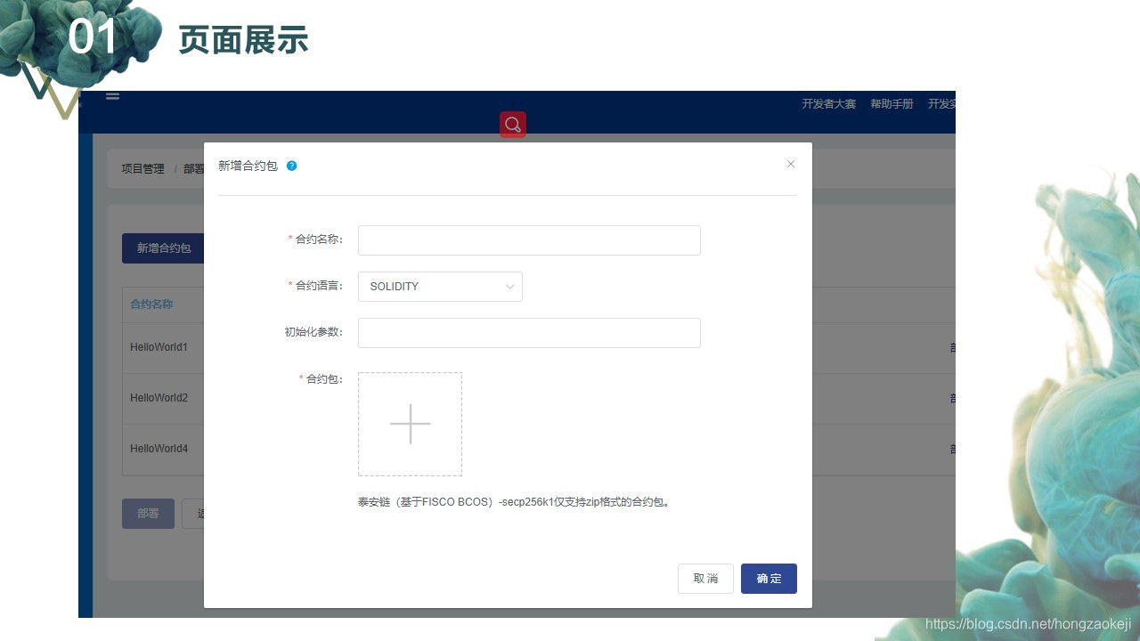The height and width of the screenshot is (641, 1140).
Task: Open the hamburger navigation menu
Action: coord(112,96)
